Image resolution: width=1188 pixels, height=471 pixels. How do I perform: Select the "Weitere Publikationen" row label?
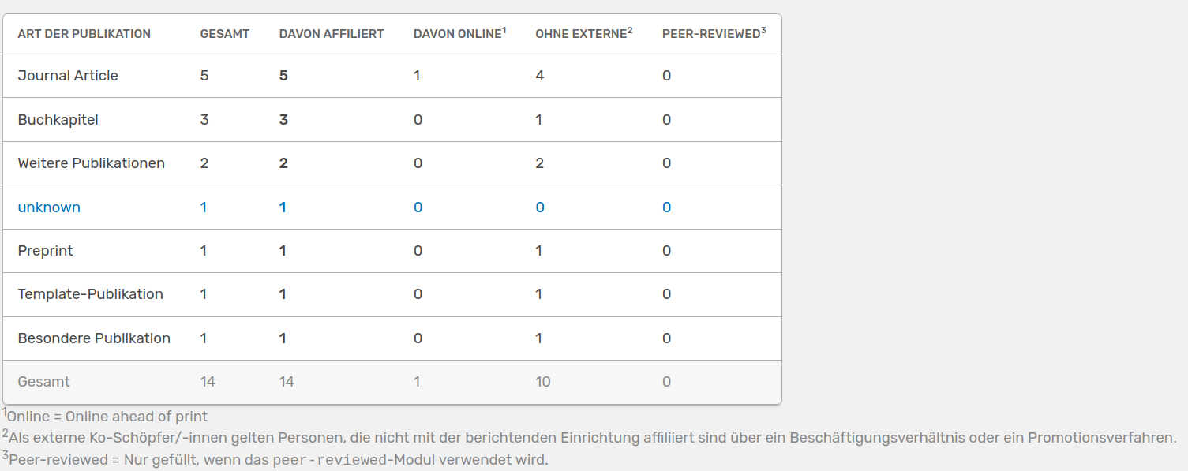(92, 163)
